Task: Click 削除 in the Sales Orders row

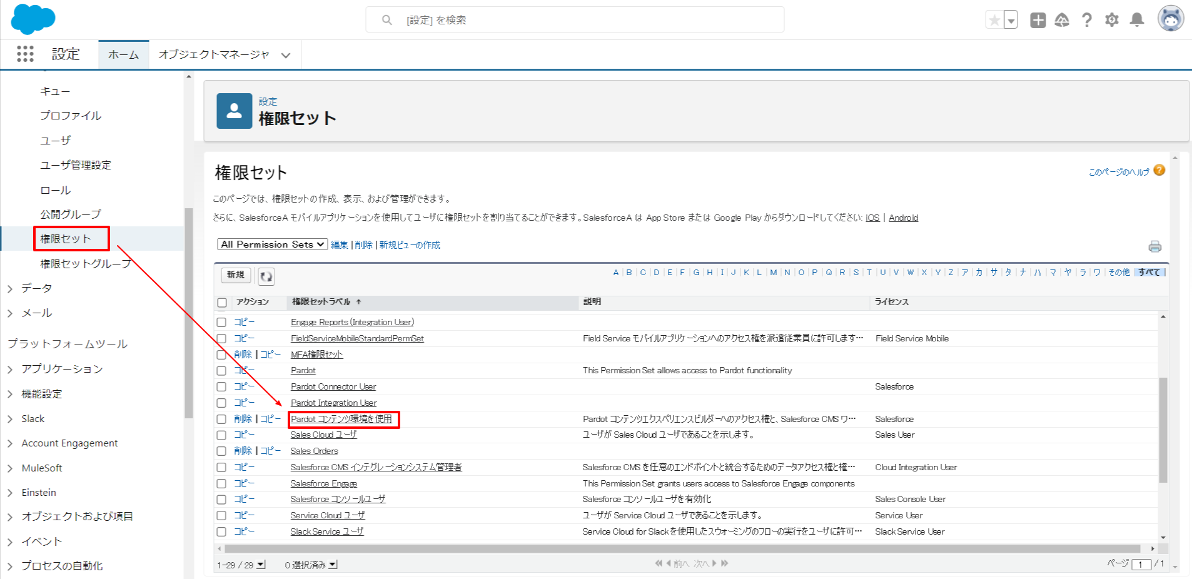Action: [x=243, y=451]
